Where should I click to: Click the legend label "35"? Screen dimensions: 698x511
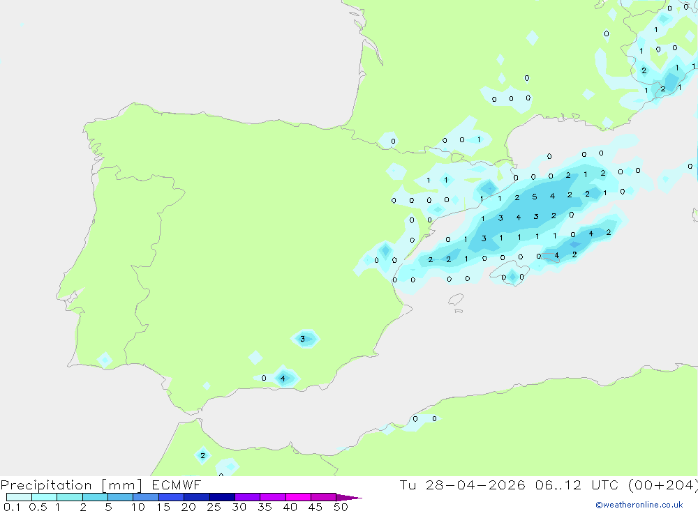point(265,507)
